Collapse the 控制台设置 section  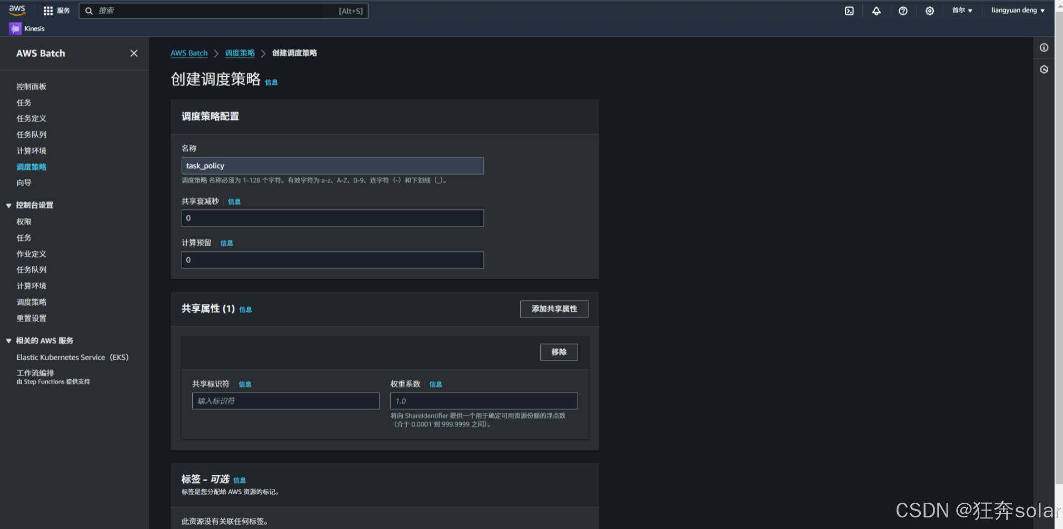tap(8, 205)
